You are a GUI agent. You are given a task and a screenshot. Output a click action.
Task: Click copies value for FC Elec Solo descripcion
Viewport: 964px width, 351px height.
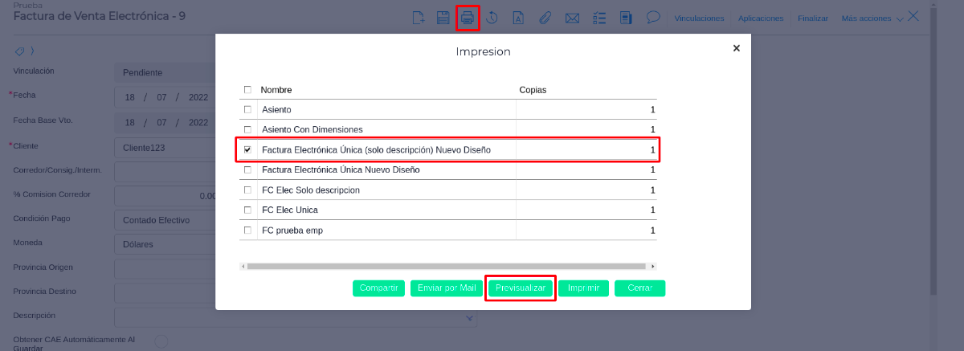click(652, 190)
